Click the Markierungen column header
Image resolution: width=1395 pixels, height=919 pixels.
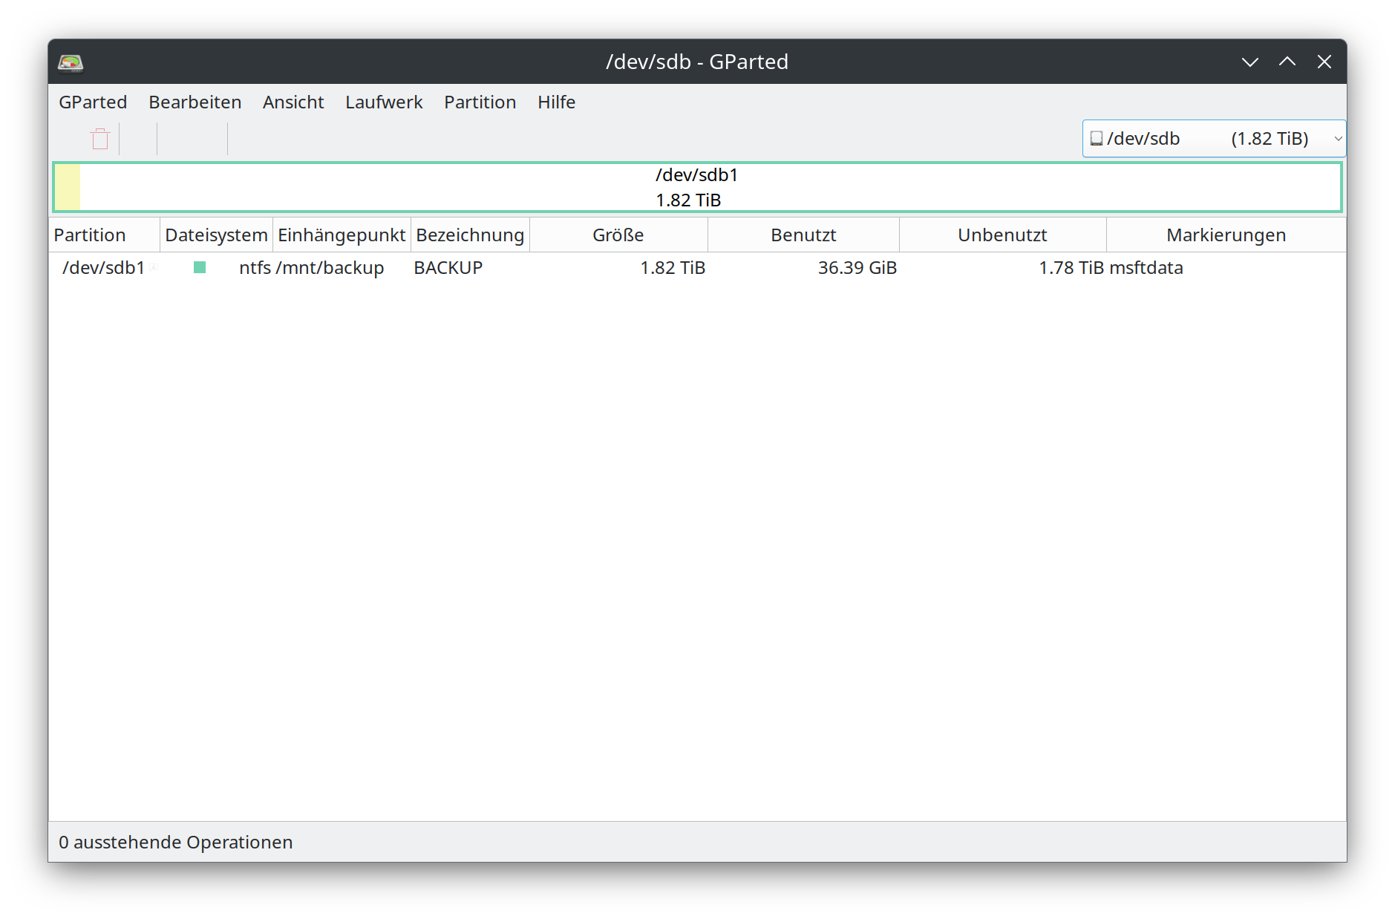click(1226, 235)
